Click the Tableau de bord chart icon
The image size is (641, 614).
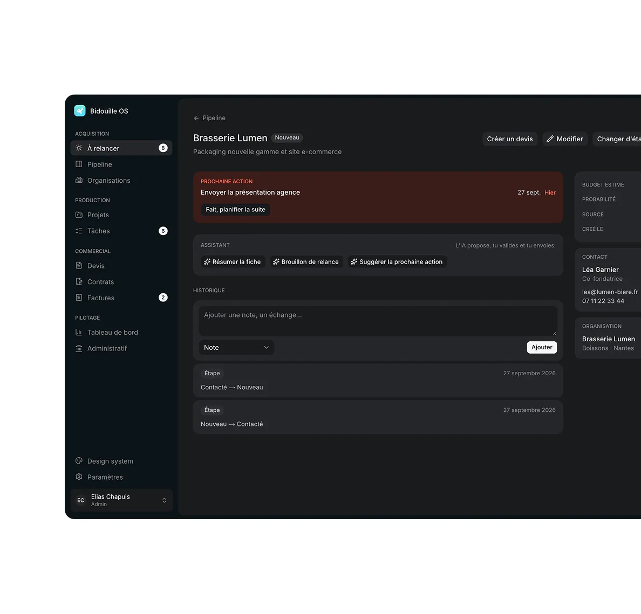[79, 332]
